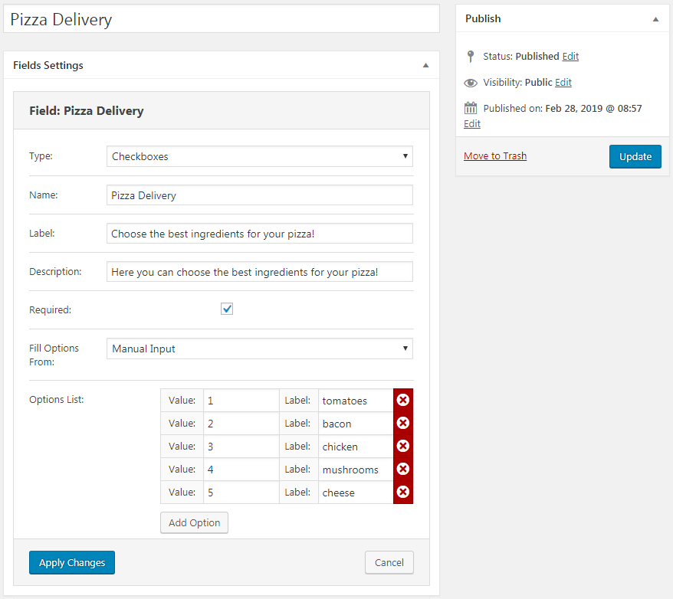673x599 pixels.
Task: Remove the chicken option with red X
Action: [x=403, y=446]
